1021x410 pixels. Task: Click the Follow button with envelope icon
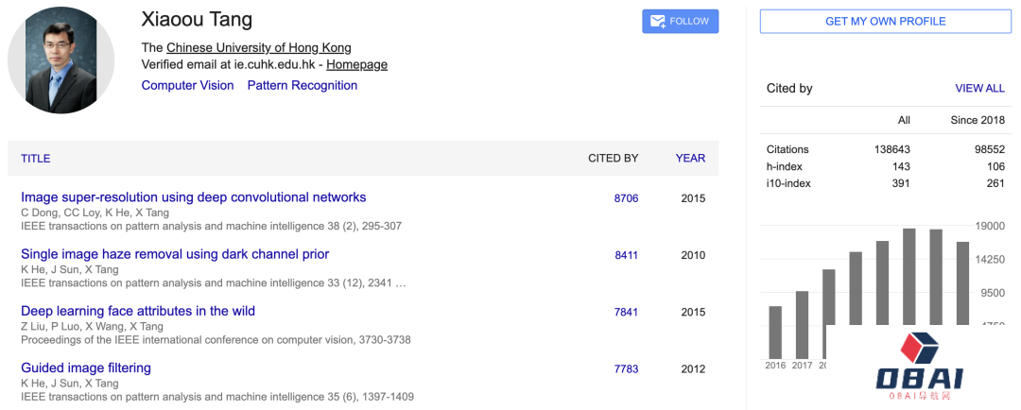[680, 22]
